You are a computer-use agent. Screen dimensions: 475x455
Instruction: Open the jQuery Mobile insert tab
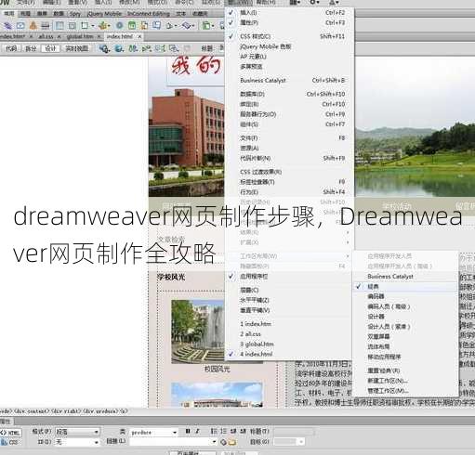click(104, 14)
